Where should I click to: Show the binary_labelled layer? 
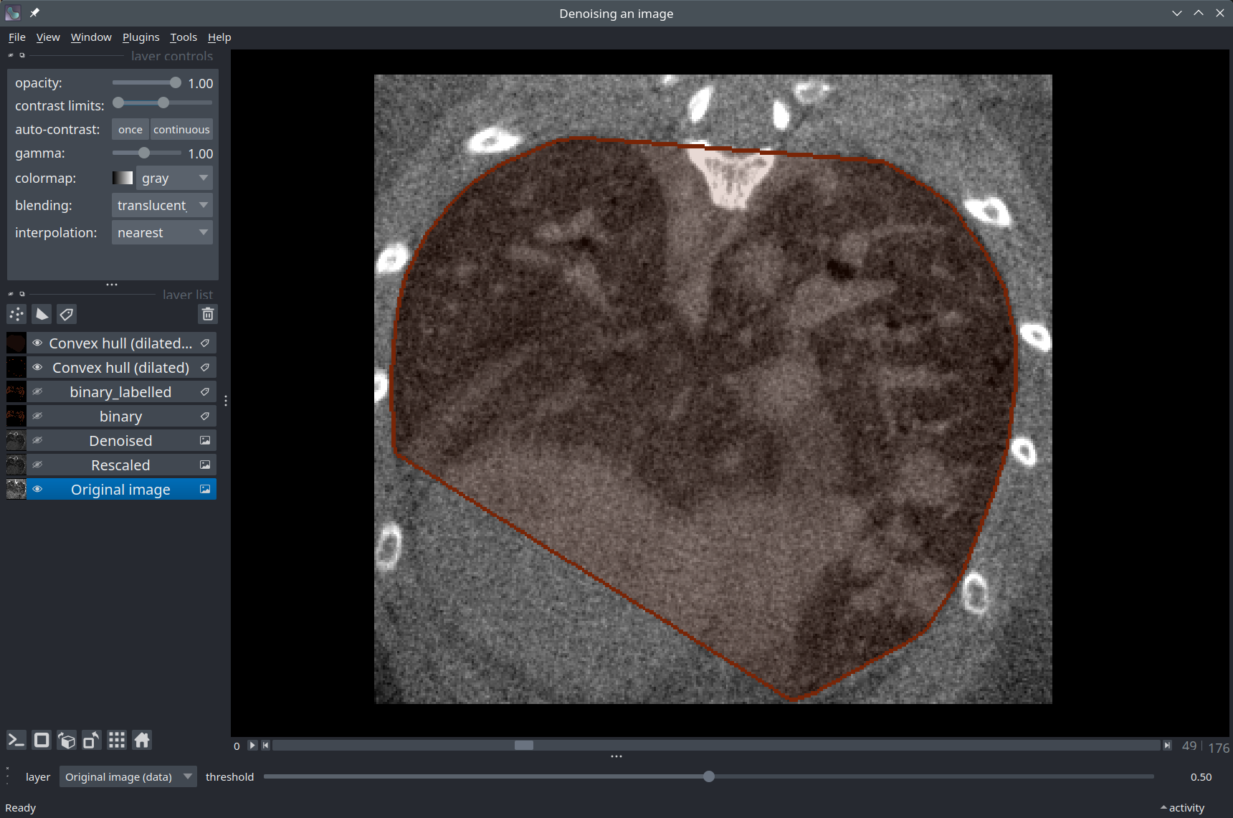(37, 392)
